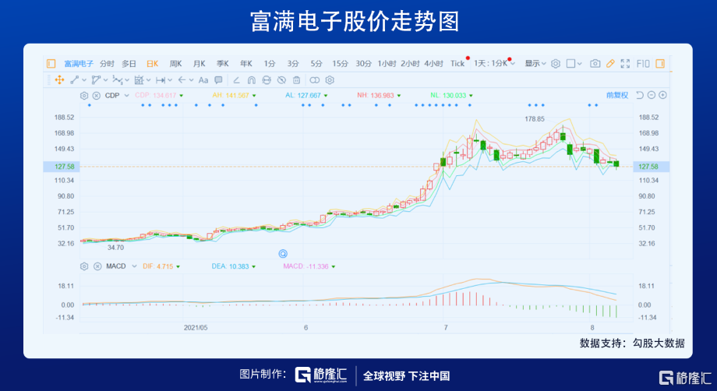Viewport: 717px width, 391px height.
Task: Select the 日K daily candlestick tab
Action: click(x=152, y=64)
